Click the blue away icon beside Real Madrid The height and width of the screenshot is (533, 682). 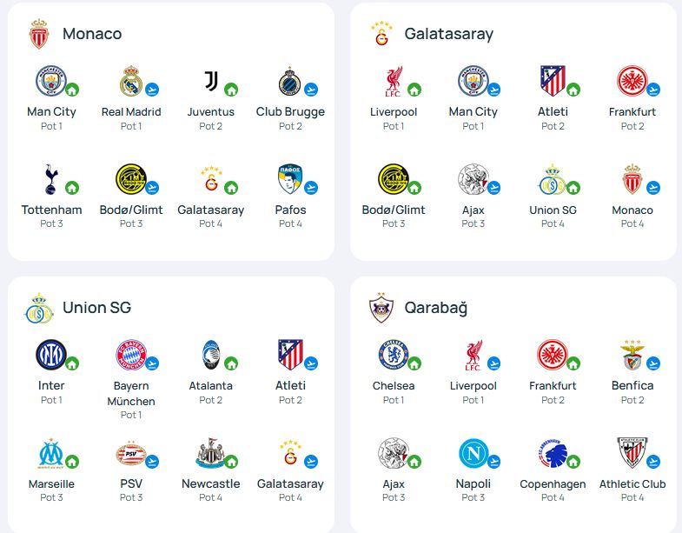point(152,90)
